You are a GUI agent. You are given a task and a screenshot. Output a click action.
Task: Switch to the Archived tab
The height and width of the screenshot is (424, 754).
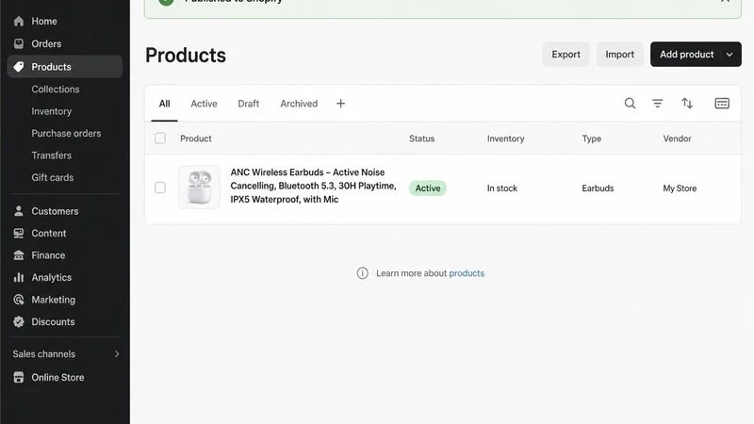[x=299, y=104]
